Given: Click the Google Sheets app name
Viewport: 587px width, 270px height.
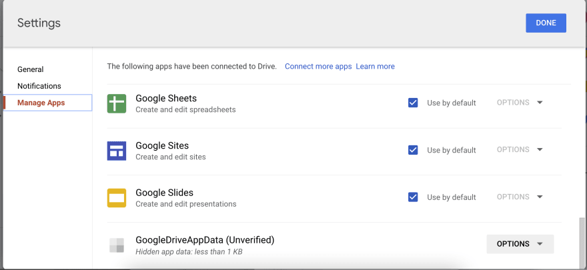Looking at the screenshot, I should coord(166,99).
